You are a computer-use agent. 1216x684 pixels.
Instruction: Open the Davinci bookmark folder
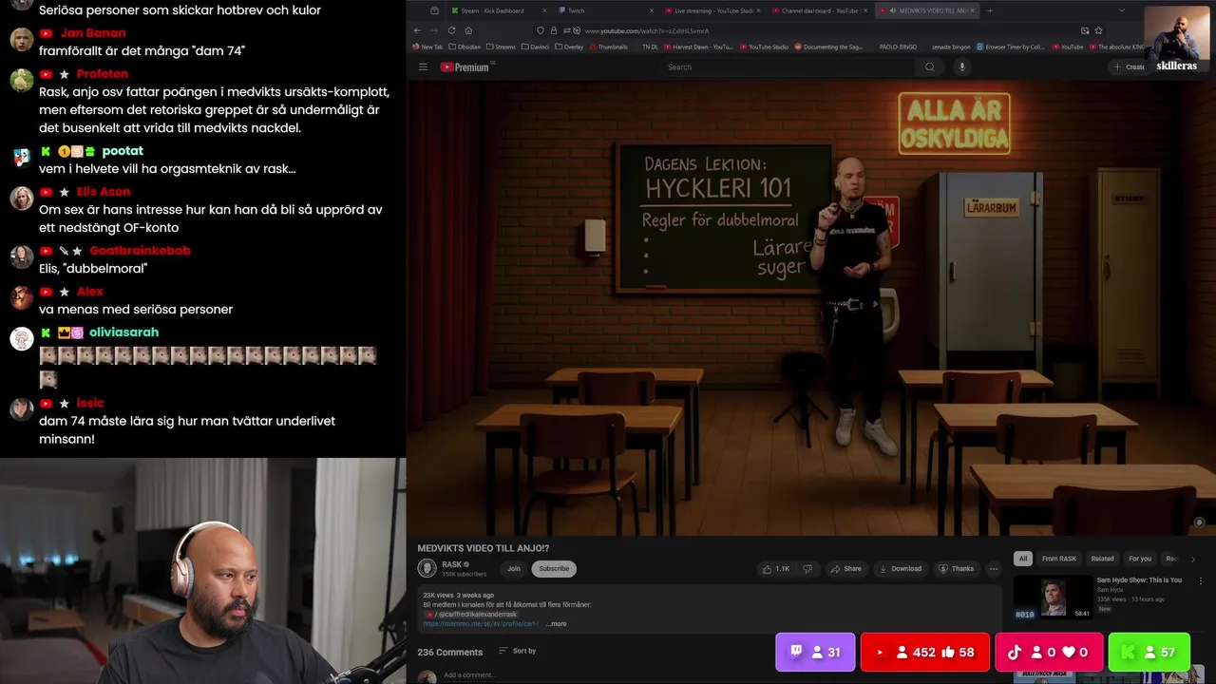537,47
